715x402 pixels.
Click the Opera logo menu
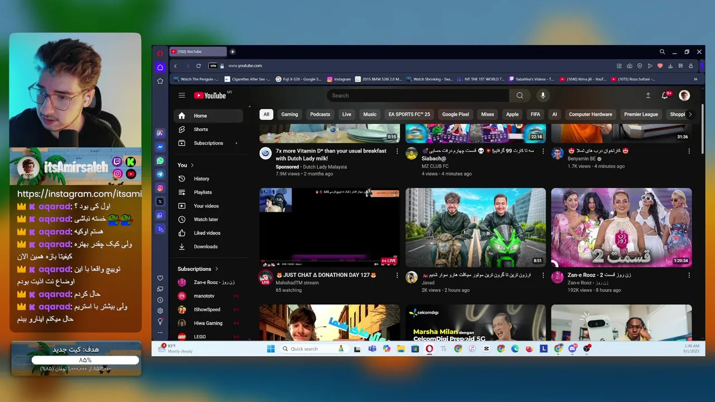[160, 53]
